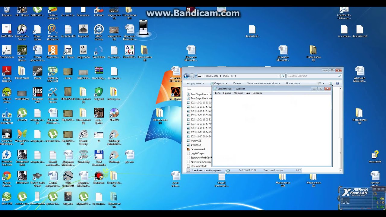
Task: Select the Steam desktop shortcut
Action: tap(37, 73)
